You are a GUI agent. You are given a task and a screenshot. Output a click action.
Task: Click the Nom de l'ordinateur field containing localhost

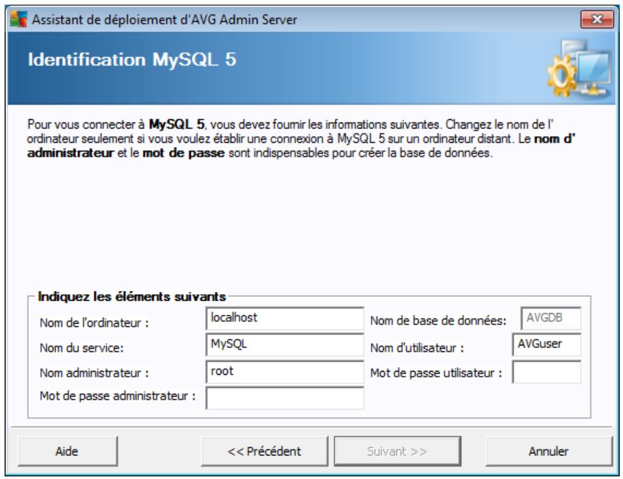pyautogui.click(x=284, y=318)
